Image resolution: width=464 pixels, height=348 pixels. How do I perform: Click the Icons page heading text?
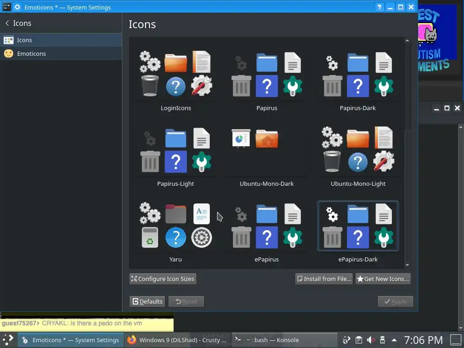click(142, 24)
